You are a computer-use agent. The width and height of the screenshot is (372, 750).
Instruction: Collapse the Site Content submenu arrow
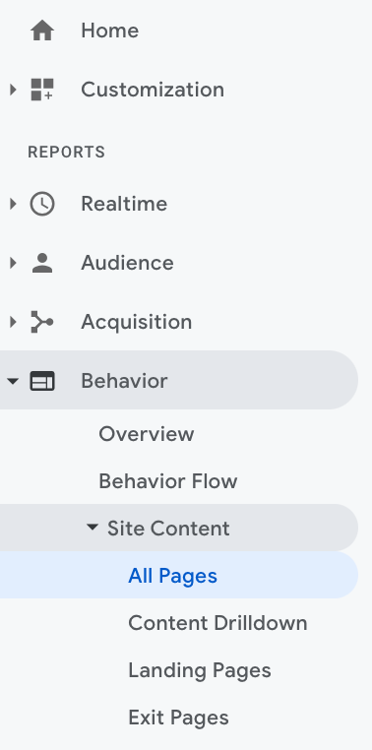point(92,528)
